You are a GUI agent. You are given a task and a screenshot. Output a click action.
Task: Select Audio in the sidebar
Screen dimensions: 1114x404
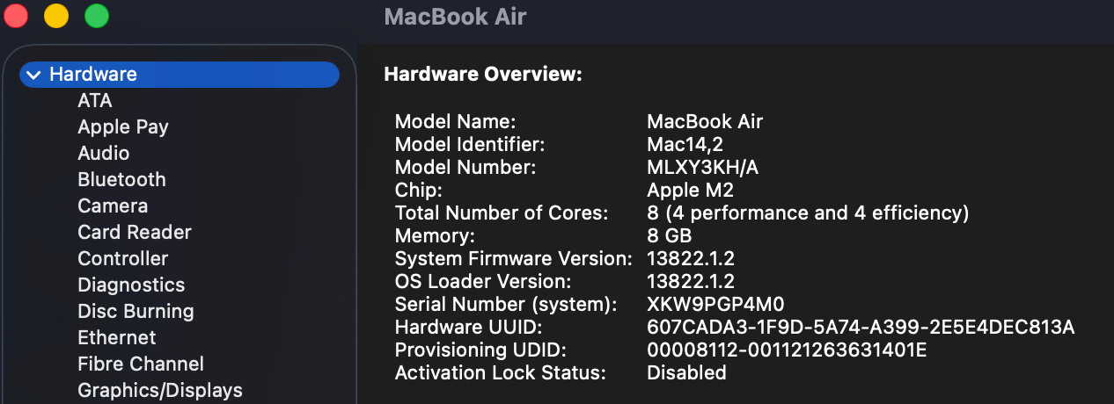[x=104, y=154]
